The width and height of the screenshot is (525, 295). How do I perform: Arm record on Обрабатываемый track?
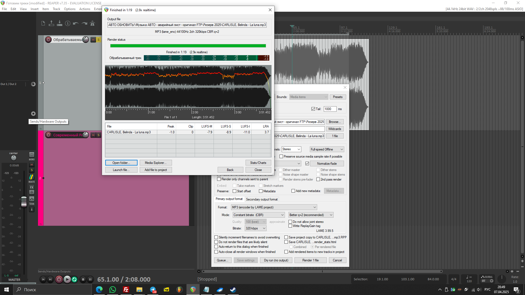(x=48, y=40)
